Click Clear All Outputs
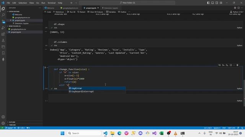 coord(95,12)
